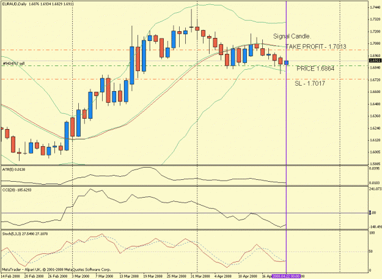Click the 1.6005 price axis value
The width and height of the screenshot is (382, 279).
[375, 152]
